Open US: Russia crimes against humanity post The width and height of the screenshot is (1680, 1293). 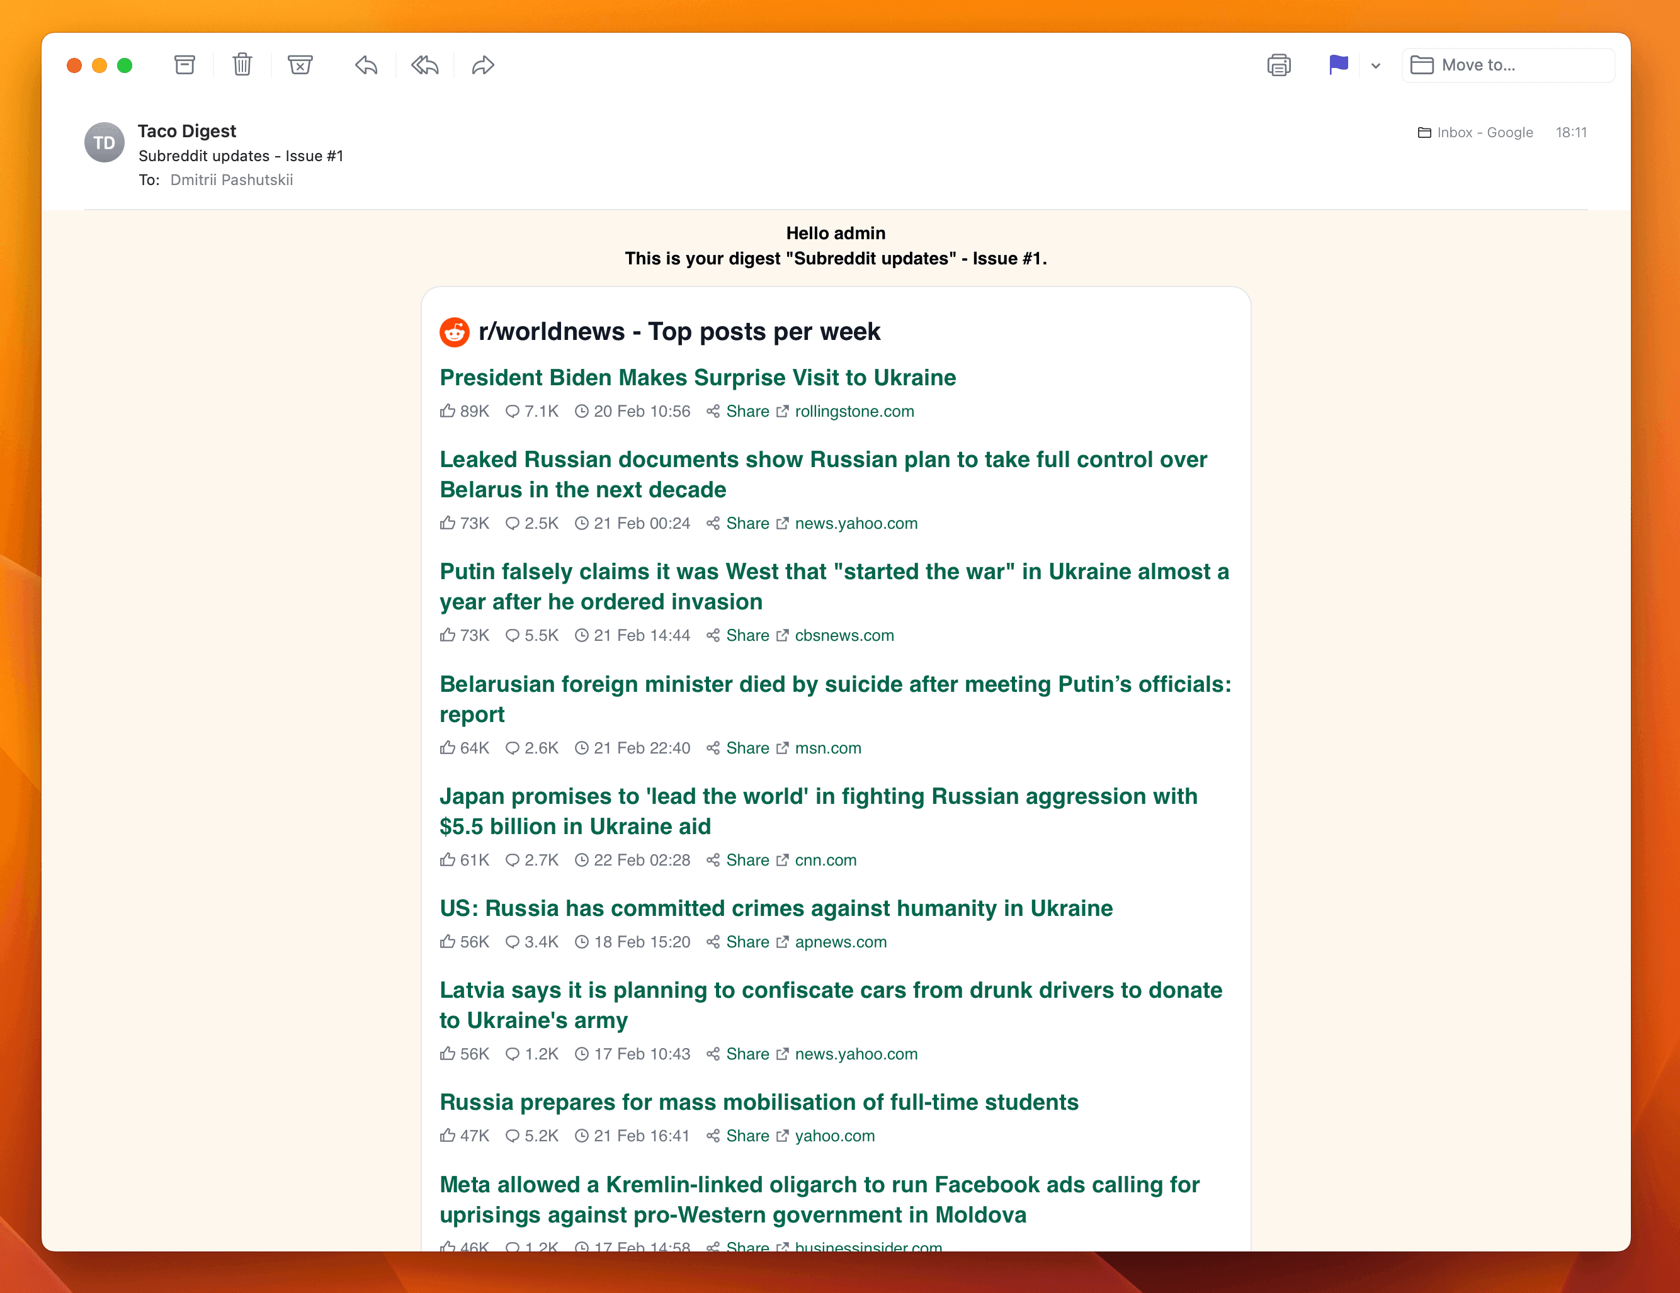point(776,908)
